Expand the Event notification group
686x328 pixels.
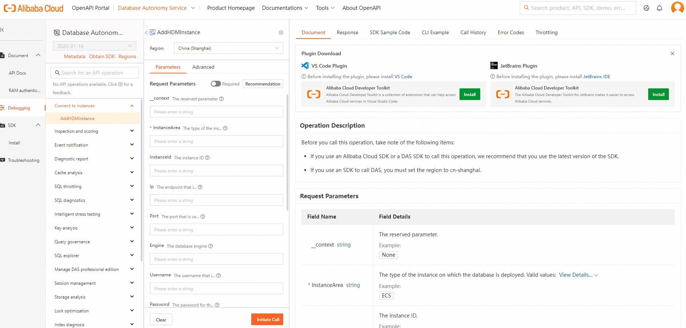132,145
